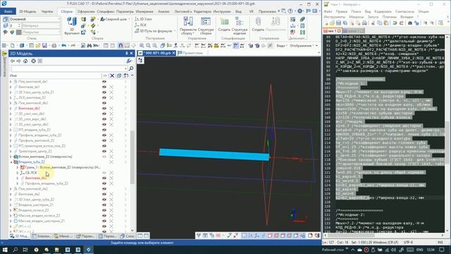Toggle suppress X for Впадина_шестерни_Z1 row
This screenshot has height=254, width=451.
[x=111, y=205]
